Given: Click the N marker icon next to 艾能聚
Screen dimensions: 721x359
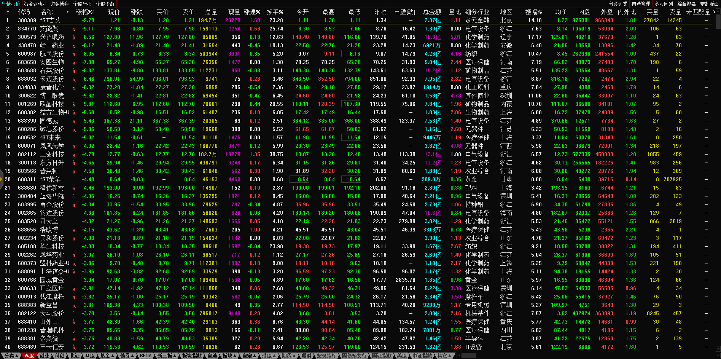Looking at the screenshot, I should [74, 29].
